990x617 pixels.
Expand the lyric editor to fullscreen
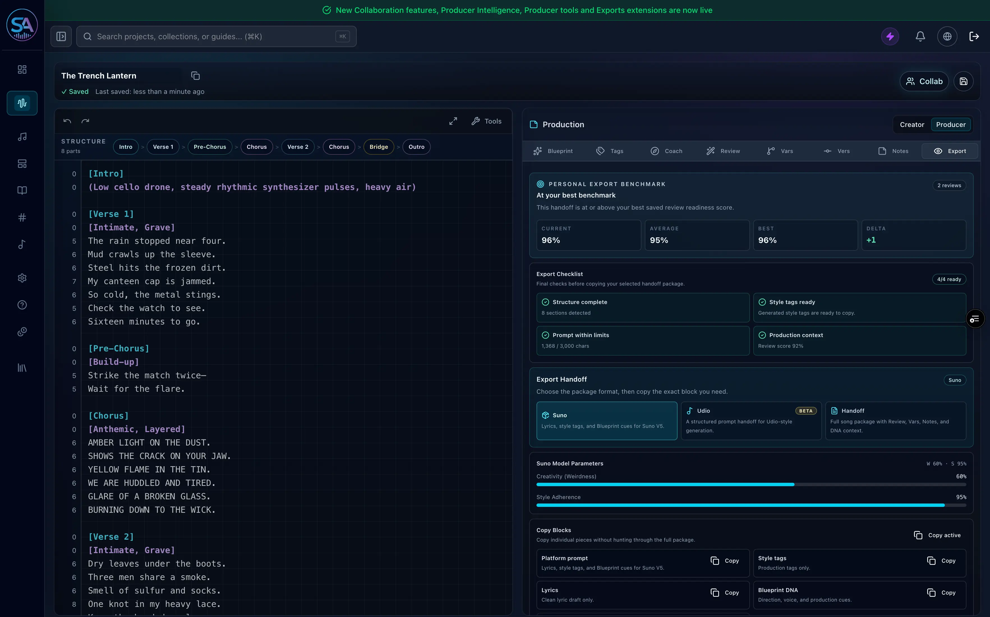coord(453,121)
